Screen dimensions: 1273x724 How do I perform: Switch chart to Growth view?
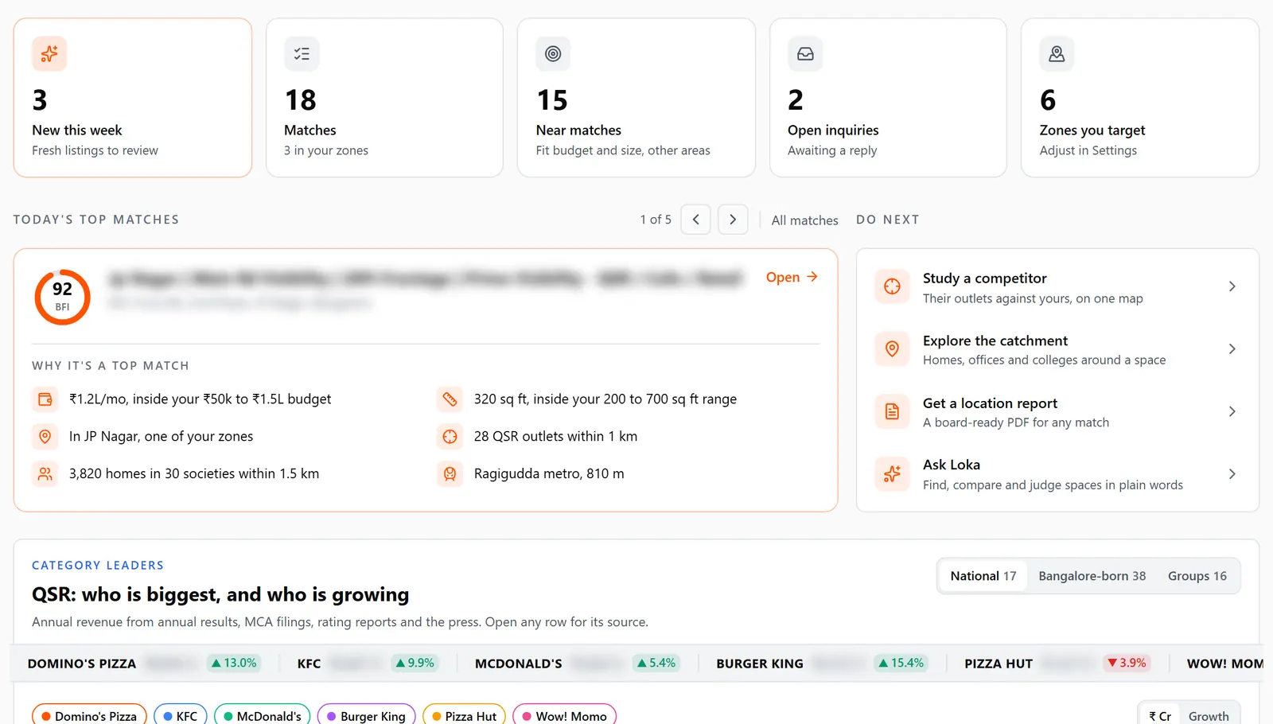[x=1209, y=716]
